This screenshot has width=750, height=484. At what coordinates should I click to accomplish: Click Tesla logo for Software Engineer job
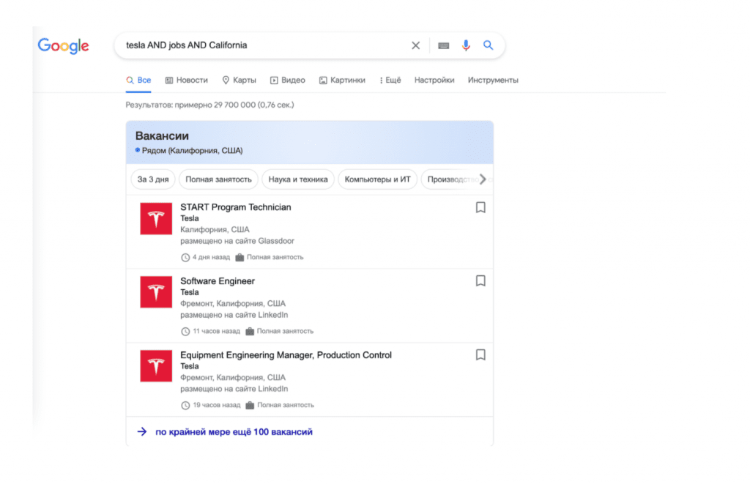click(156, 292)
